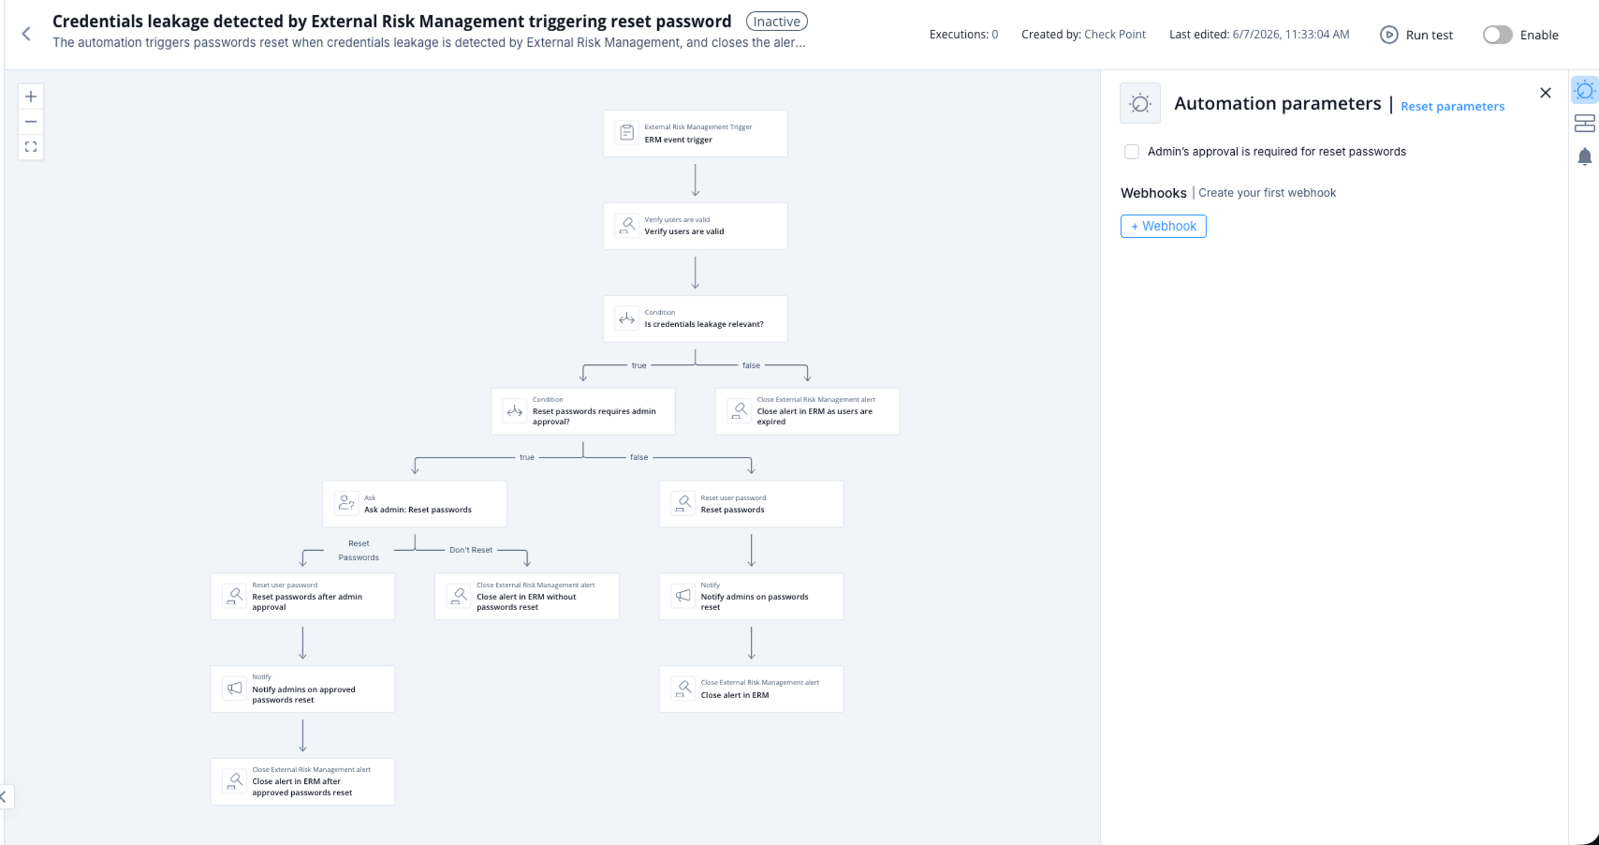The width and height of the screenshot is (1599, 845).
Task: Select the Is credentials leakage relevant condition
Action: click(x=694, y=318)
